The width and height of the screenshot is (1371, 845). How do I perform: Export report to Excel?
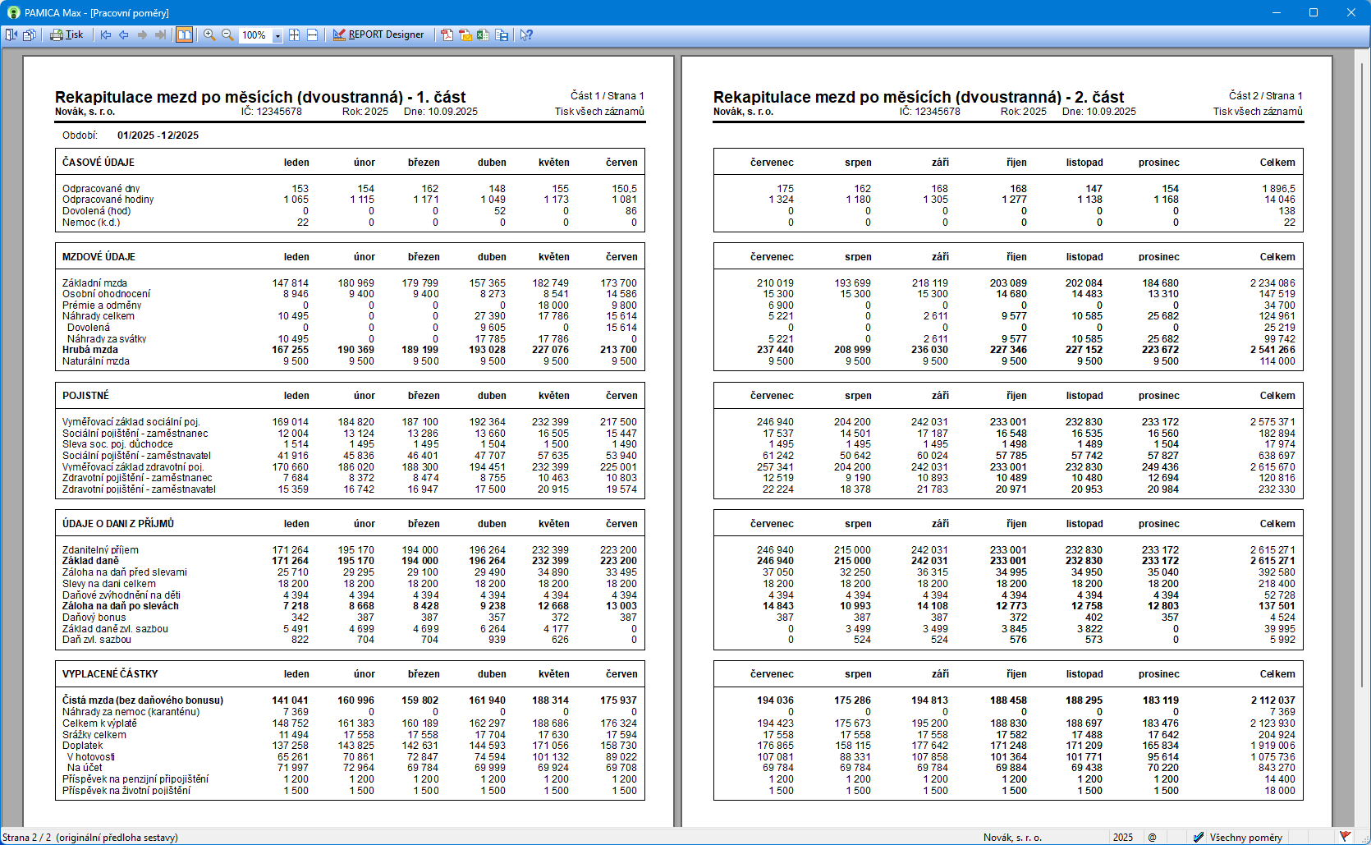483,34
